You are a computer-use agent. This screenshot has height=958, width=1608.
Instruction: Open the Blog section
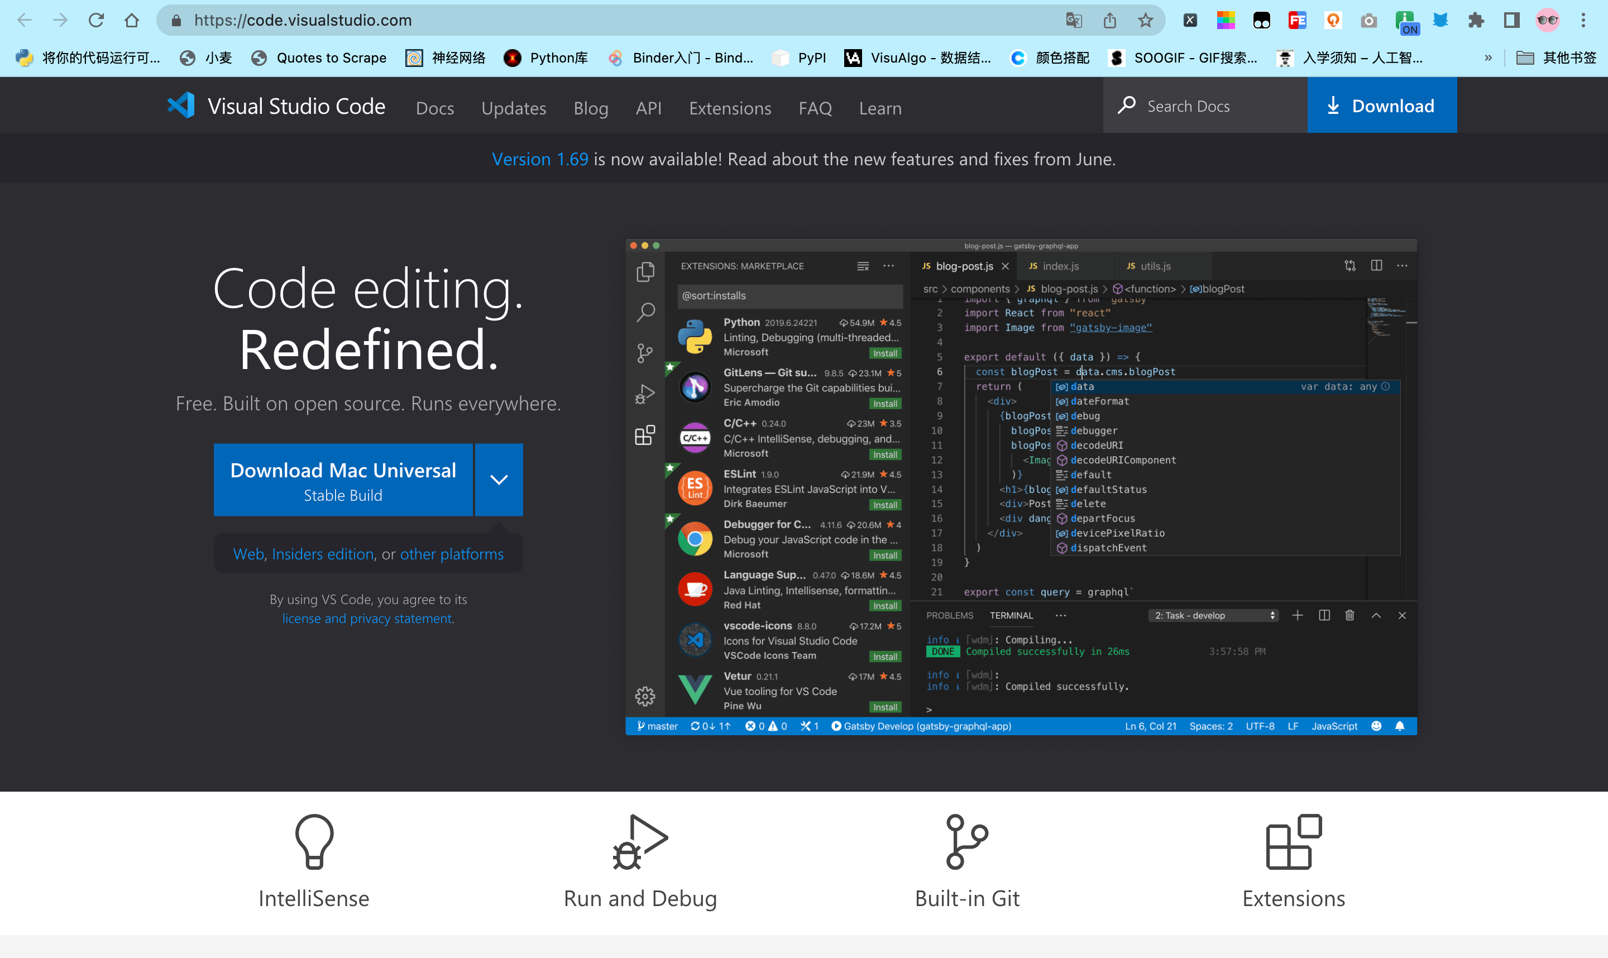pyautogui.click(x=591, y=108)
